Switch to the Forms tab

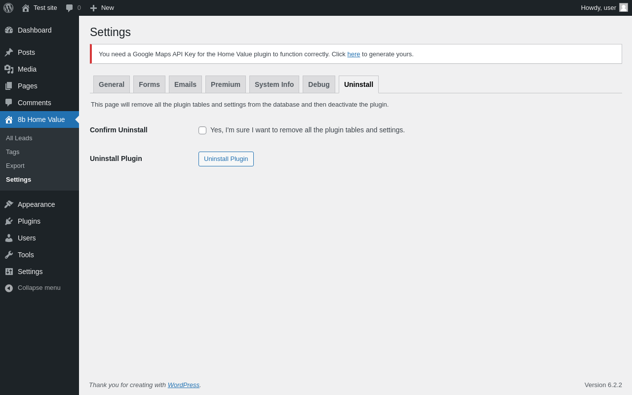(x=149, y=84)
